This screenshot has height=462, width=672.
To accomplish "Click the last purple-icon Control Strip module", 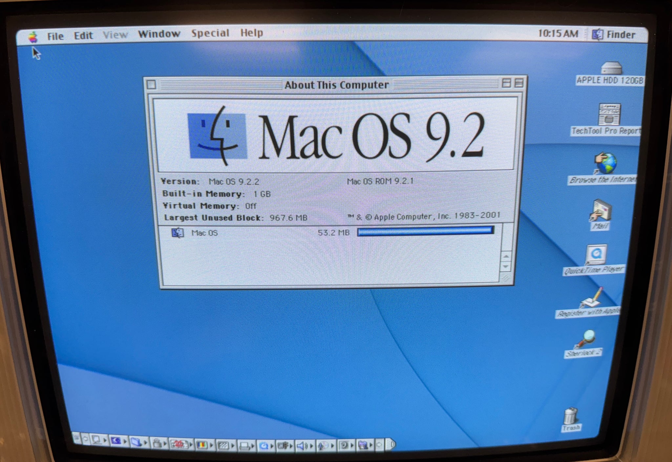I will pyautogui.click(x=365, y=445).
